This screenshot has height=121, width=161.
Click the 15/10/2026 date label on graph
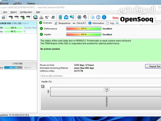pos(107,102)
